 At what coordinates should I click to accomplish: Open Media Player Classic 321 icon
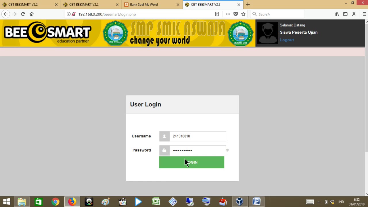point(122,202)
